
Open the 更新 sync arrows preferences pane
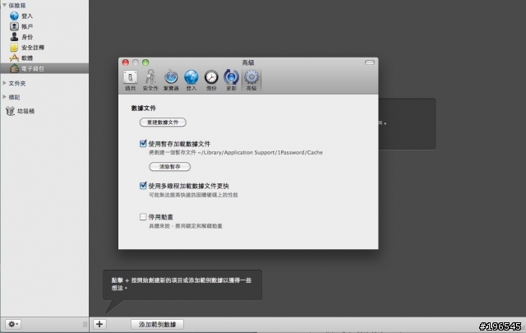(232, 81)
